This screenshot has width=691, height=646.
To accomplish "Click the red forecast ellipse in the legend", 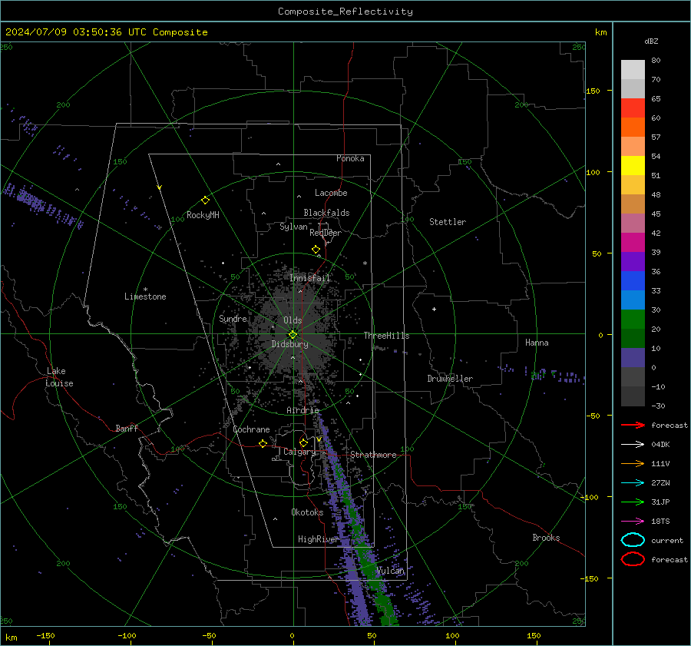I will [633, 559].
